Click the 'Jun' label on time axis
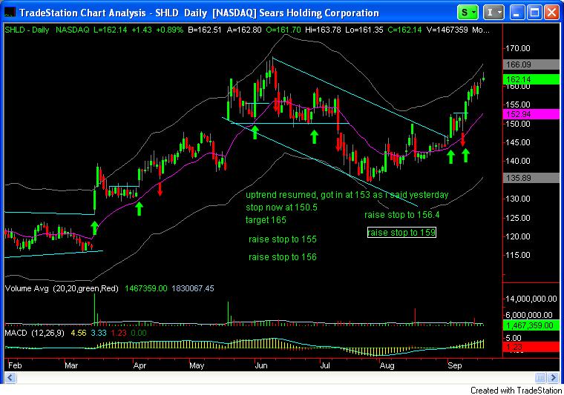 pos(261,365)
